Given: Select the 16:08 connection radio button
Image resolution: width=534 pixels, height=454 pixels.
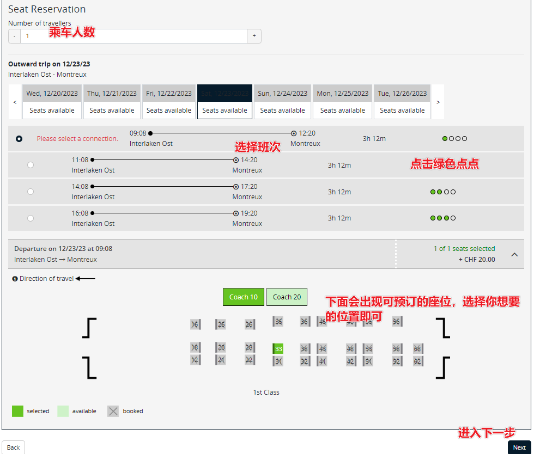Looking at the screenshot, I should point(31,218).
